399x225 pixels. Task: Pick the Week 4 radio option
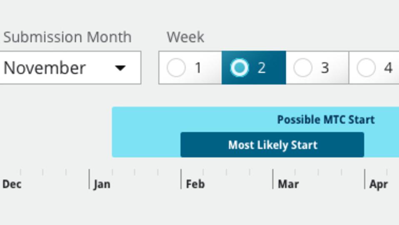[x=366, y=68]
